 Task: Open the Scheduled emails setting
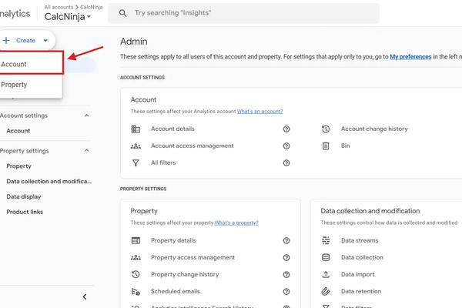point(176,292)
